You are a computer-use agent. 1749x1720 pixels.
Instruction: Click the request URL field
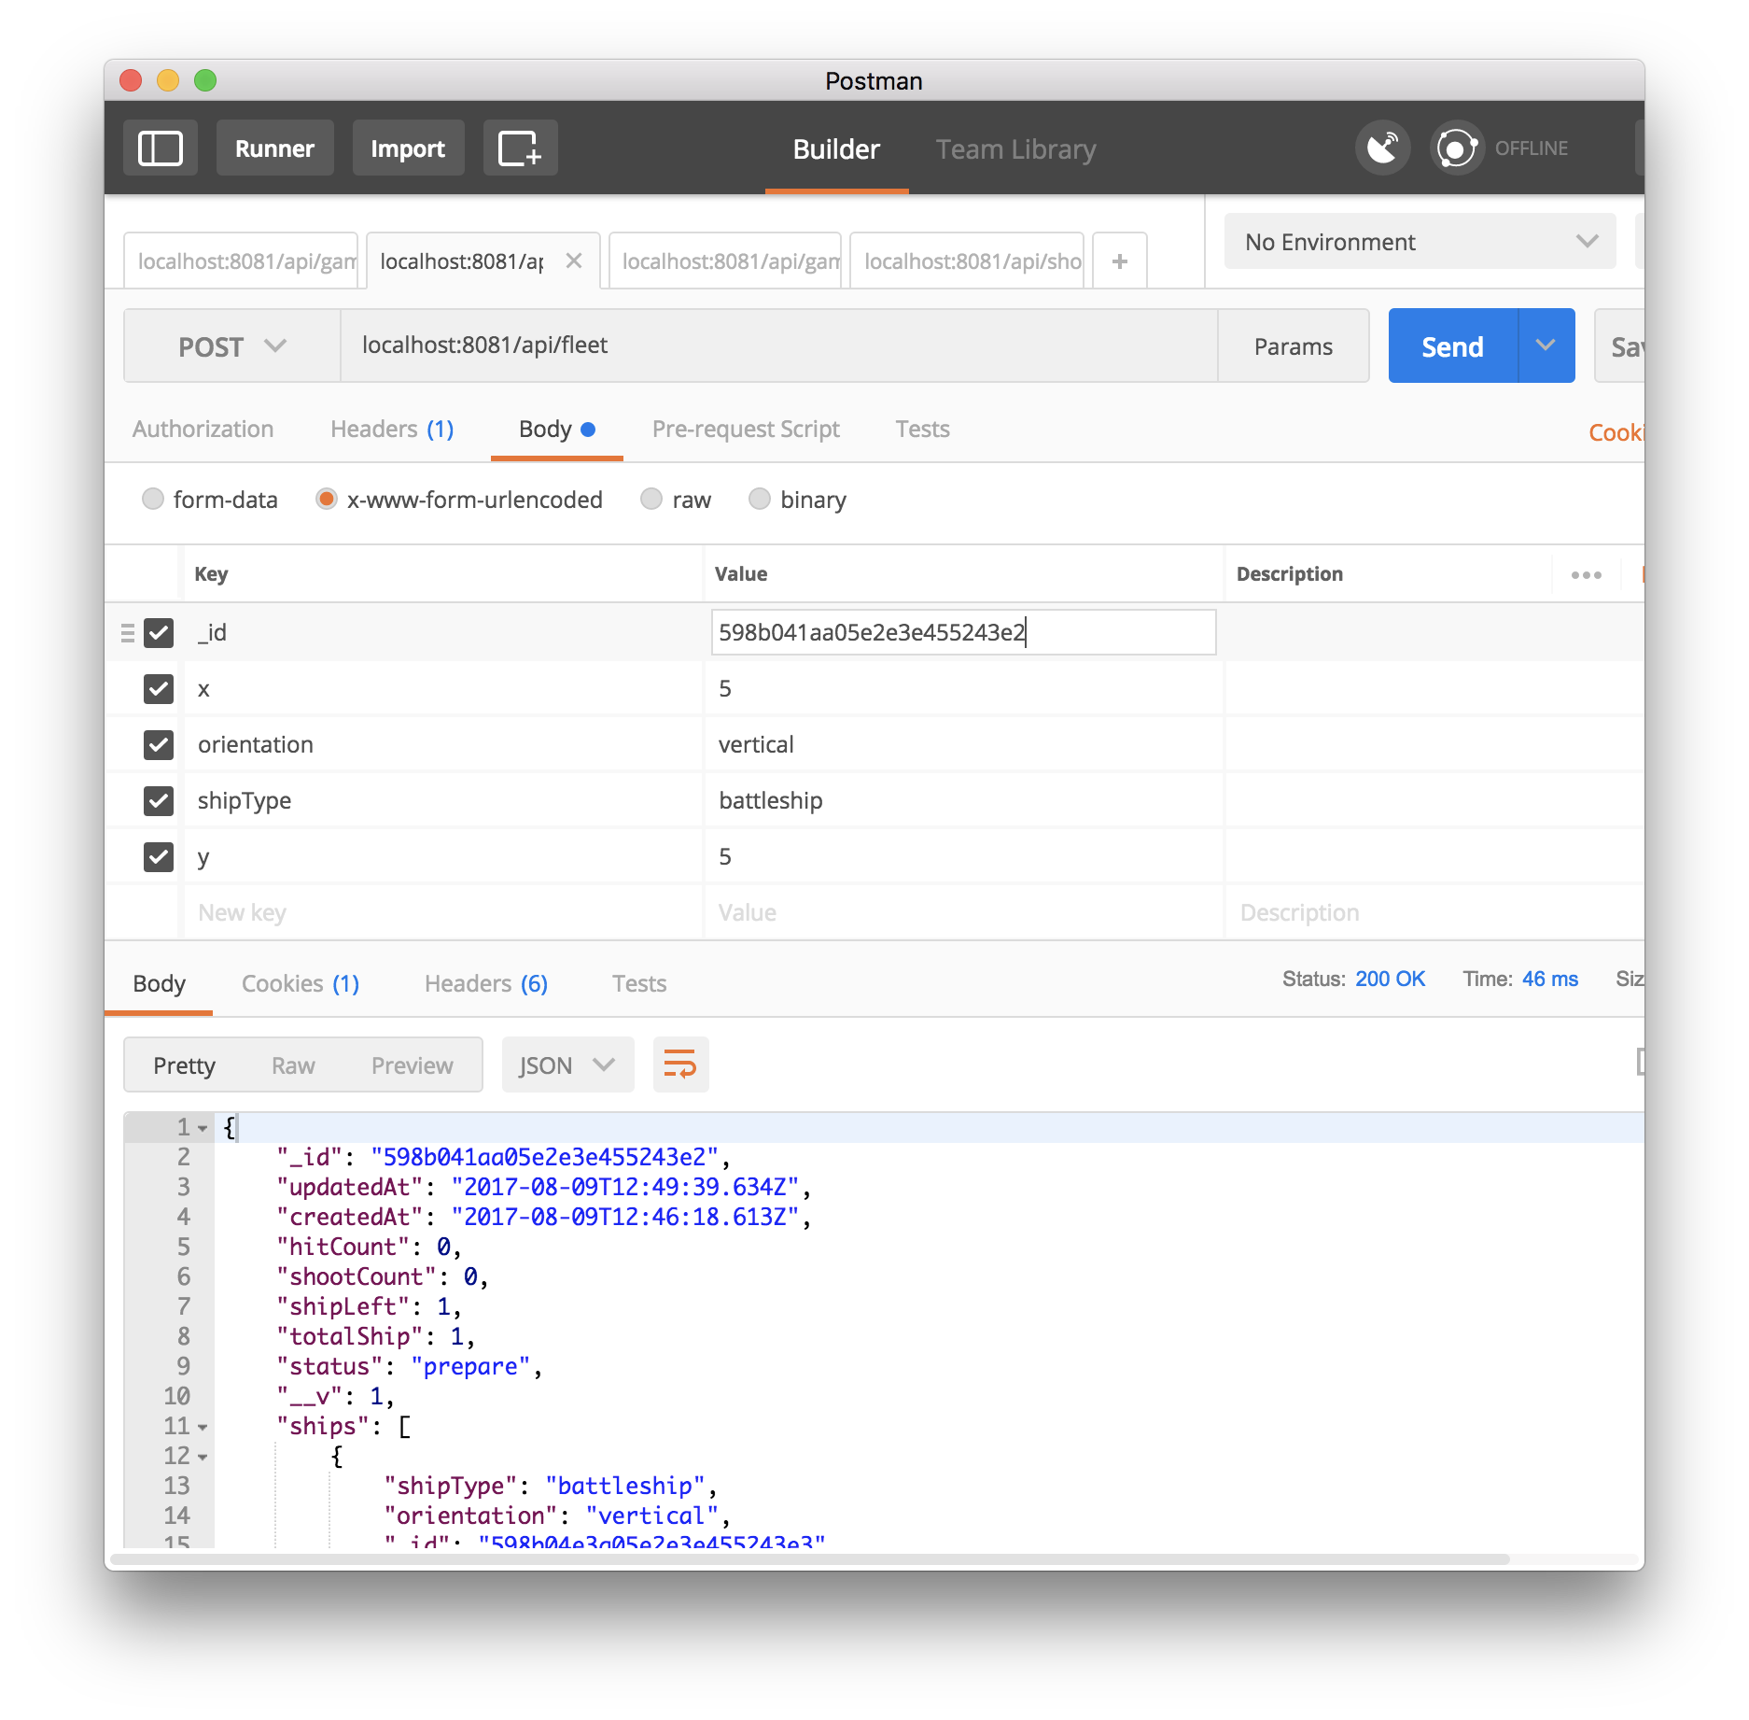(x=779, y=345)
